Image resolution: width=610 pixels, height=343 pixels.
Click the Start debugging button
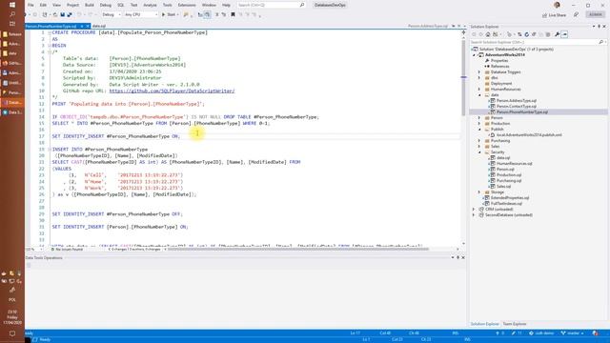click(169, 15)
